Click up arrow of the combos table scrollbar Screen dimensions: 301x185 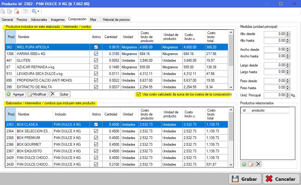[x=231, y=110]
